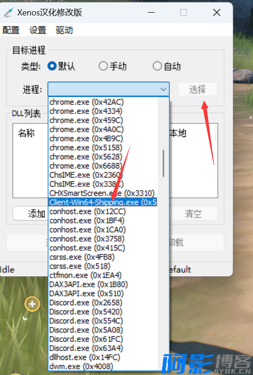The image size is (253, 375).
Task: Click the 选择 button
Action: 197,89
